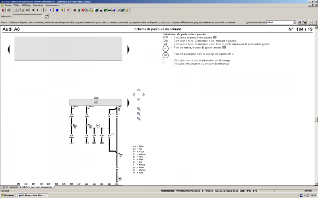This screenshot has width=318, height=198.
Task: Select the yellow warning triangle toolbar icon
Action: click(92, 10)
